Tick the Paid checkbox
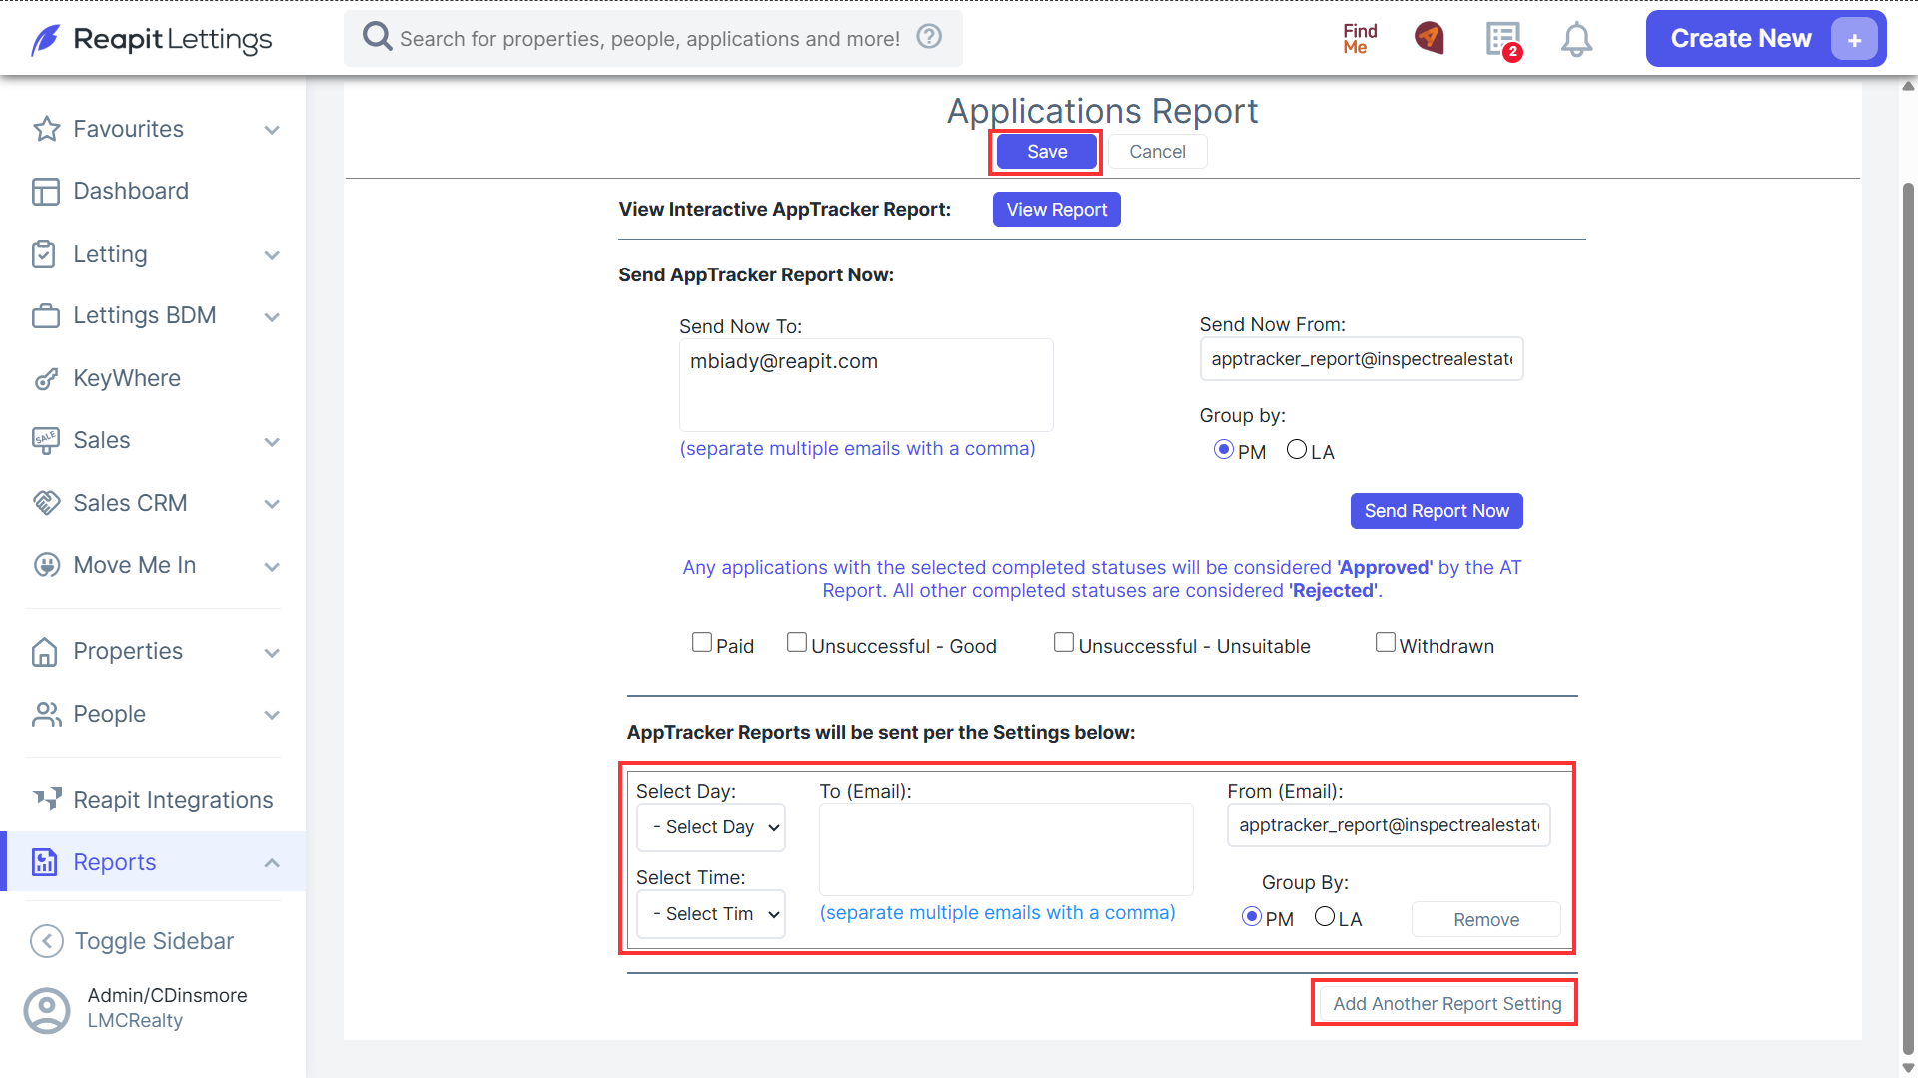This screenshot has height=1078, width=1918. point(702,643)
